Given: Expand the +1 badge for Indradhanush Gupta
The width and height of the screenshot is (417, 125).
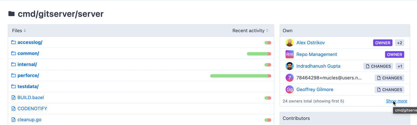Looking at the screenshot, I should (400, 66).
